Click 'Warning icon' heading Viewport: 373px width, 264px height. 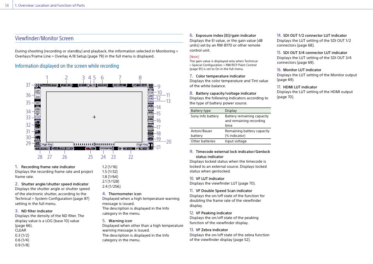pyautogui.click(x=120, y=221)
